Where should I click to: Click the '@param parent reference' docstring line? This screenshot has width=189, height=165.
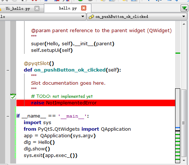tap(101, 31)
